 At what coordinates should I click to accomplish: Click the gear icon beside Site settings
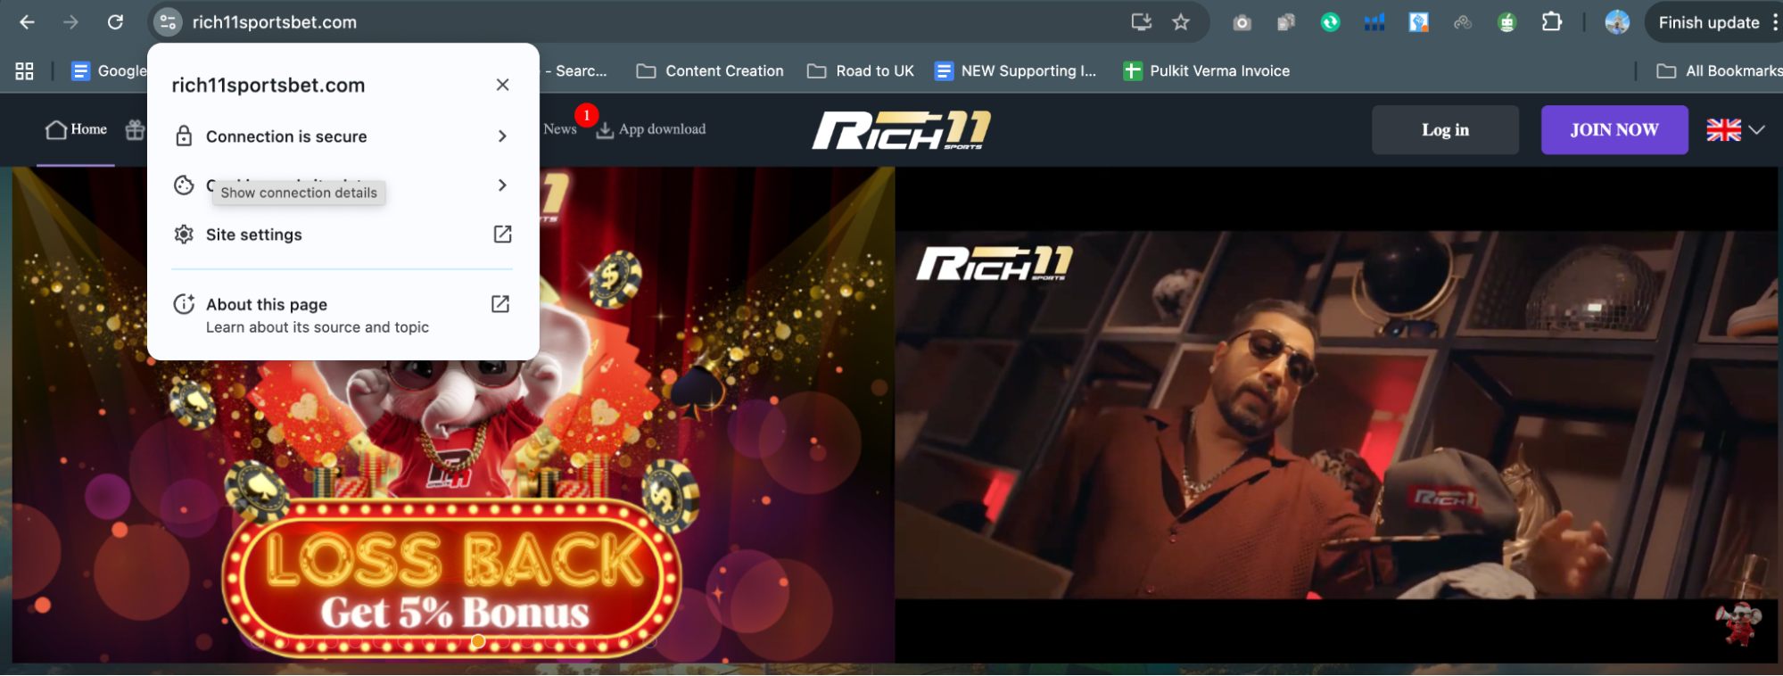[184, 235]
